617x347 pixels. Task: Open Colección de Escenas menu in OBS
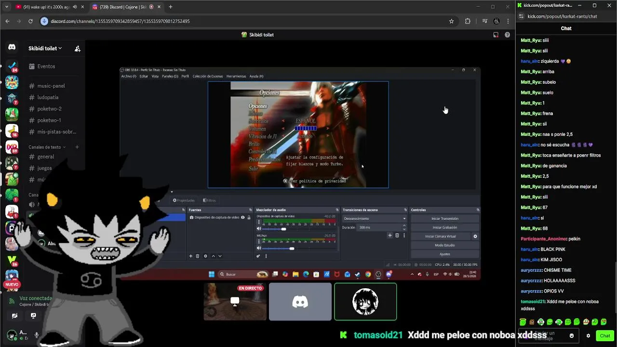pyautogui.click(x=208, y=76)
